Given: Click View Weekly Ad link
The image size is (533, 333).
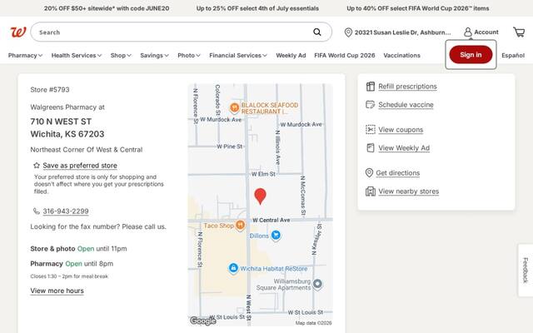Looking at the screenshot, I should (404, 148).
